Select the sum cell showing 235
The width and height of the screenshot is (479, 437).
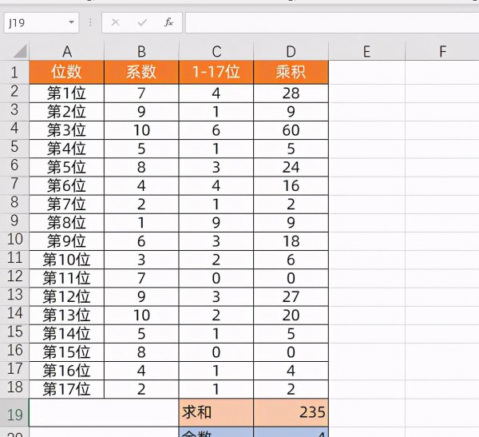coord(291,412)
